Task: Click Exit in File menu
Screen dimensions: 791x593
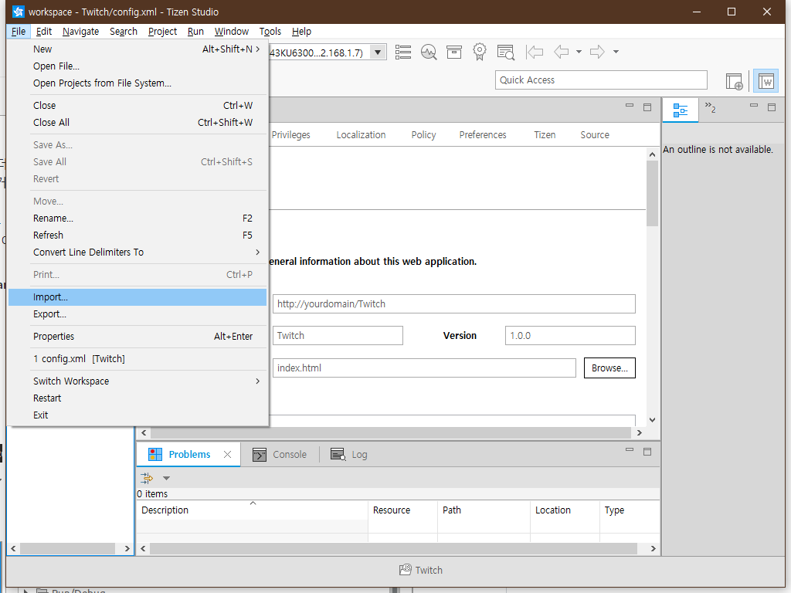Action: [x=137, y=415]
